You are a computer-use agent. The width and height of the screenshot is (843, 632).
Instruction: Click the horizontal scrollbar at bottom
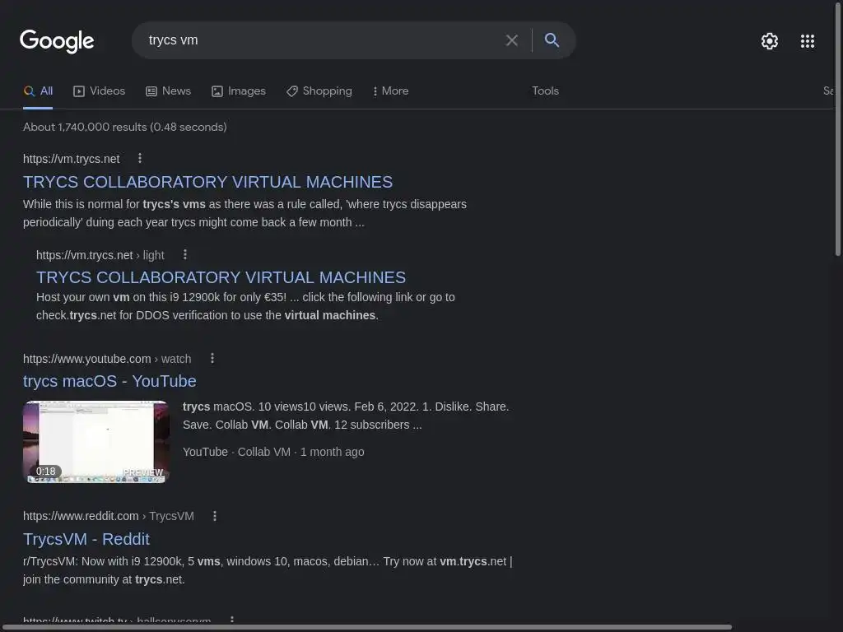tap(366, 627)
